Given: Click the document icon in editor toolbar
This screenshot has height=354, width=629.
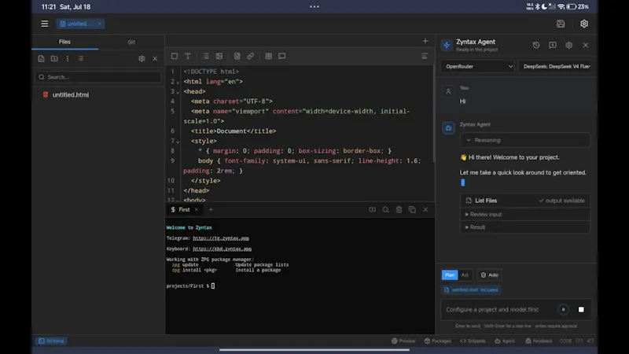Looking at the screenshot, I should coord(237,56).
